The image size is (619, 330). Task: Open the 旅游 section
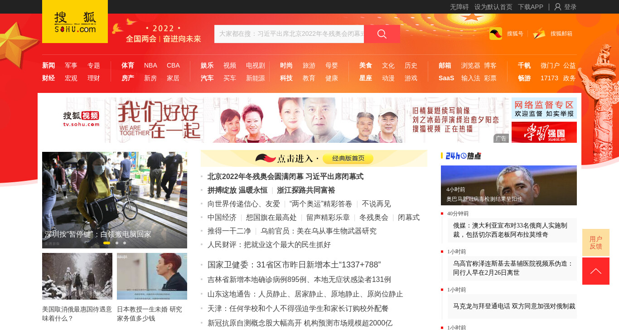309,65
